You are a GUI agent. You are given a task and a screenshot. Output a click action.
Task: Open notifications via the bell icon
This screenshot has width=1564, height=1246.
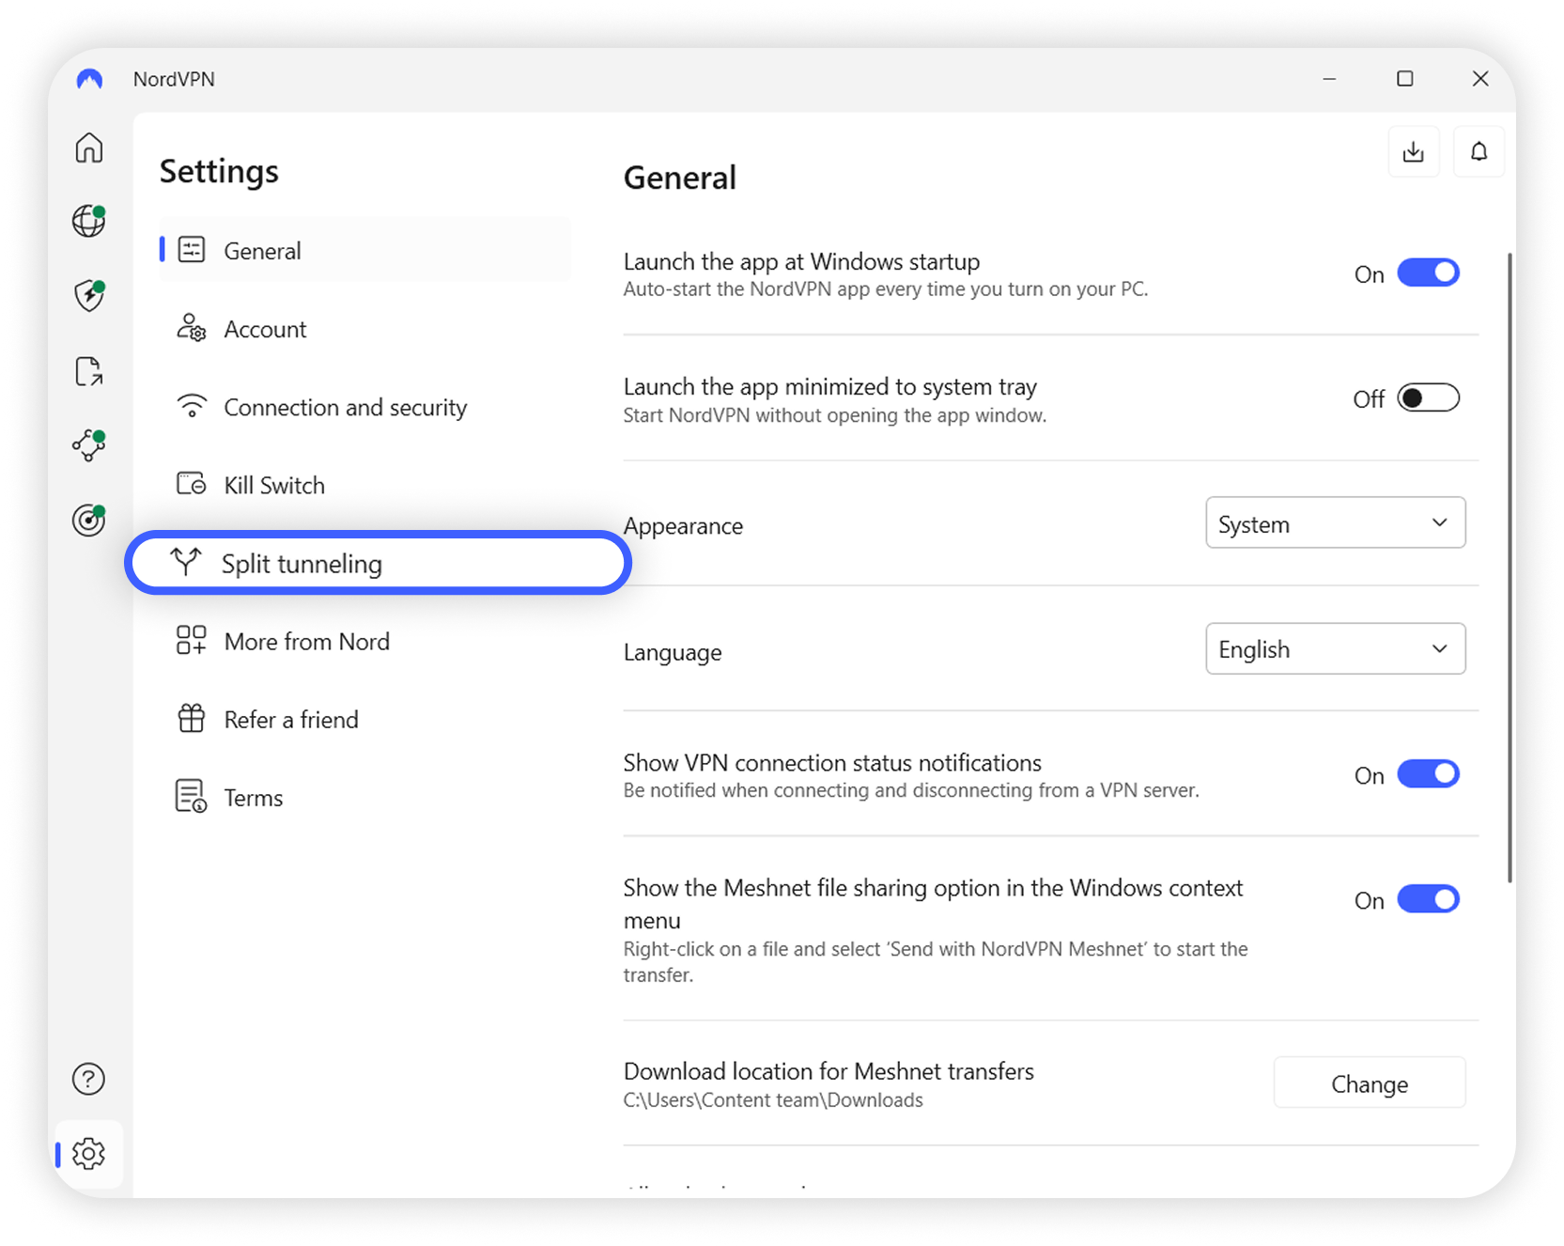click(x=1479, y=151)
